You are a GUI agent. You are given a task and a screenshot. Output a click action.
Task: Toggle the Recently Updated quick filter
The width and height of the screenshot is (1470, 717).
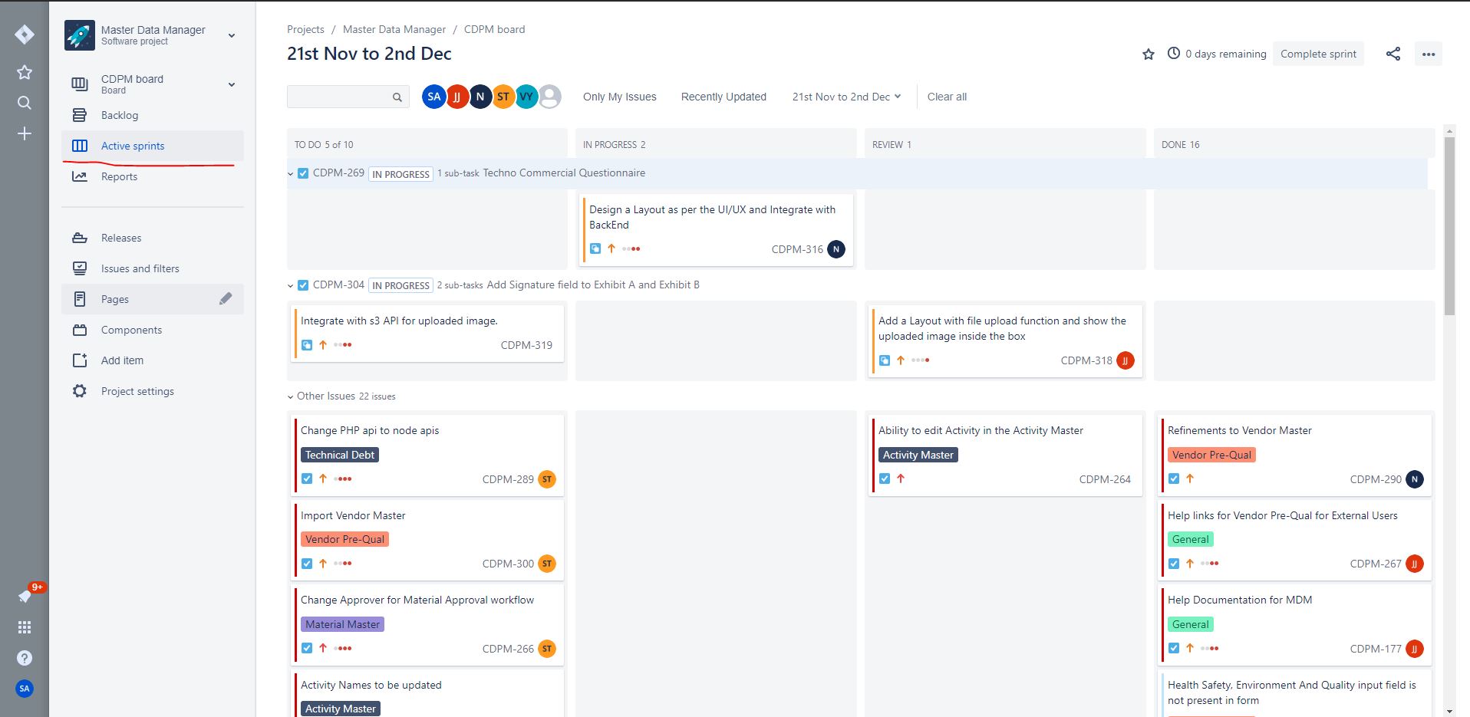(723, 97)
